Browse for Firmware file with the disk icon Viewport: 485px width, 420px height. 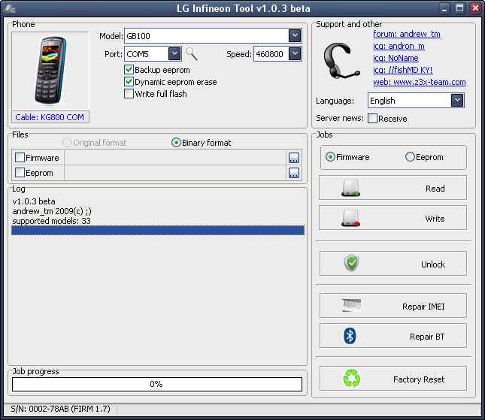tap(294, 158)
